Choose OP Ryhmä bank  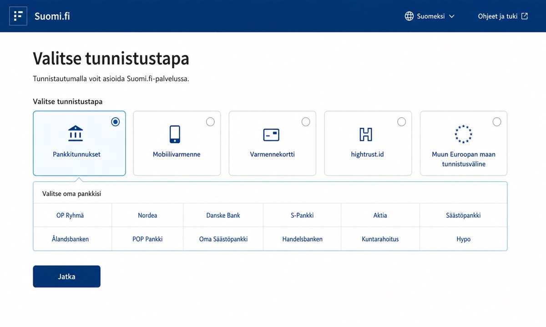pyautogui.click(x=72, y=215)
